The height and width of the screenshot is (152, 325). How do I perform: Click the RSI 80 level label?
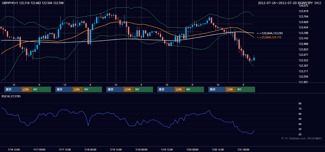tap(300, 104)
